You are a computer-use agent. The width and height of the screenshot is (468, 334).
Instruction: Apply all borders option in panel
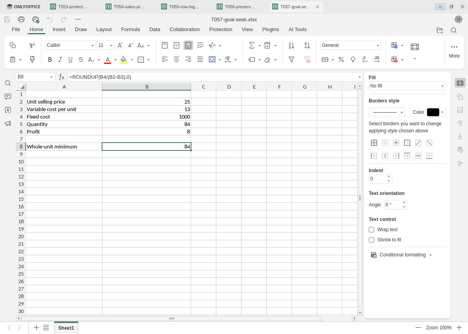374,143
